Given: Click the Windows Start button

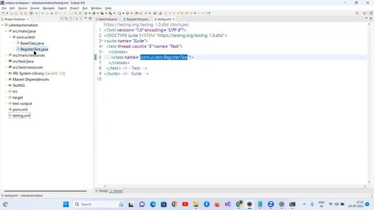Looking at the screenshot, I should (66, 204).
